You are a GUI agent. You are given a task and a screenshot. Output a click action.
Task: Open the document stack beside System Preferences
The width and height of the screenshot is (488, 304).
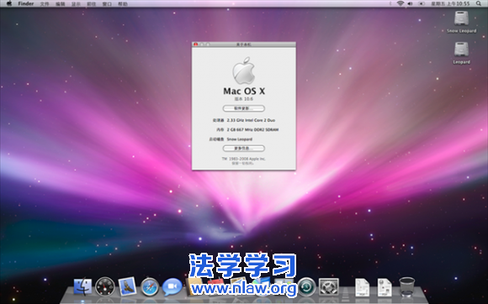(x=363, y=287)
